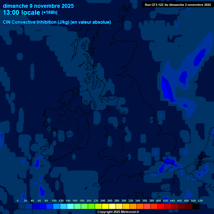Select the azure swatch between 100 and 120
The width and height of the screenshot is (214, 214).
click(x=57, y=206)
